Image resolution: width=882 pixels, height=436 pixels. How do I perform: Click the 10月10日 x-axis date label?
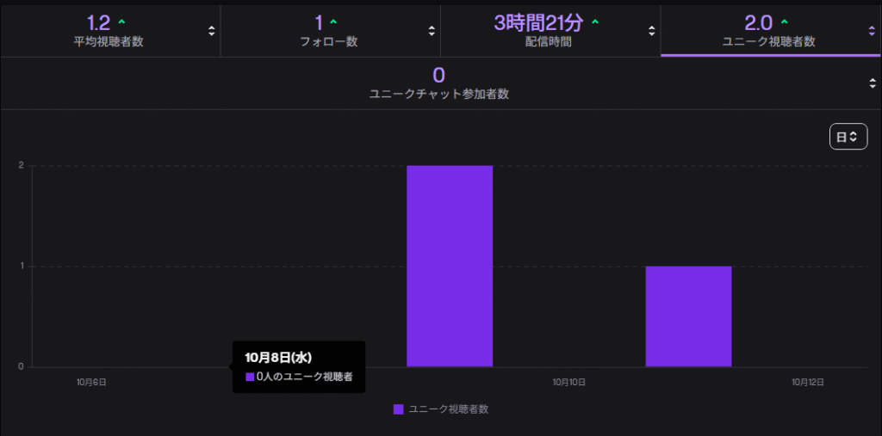(569, 381)
